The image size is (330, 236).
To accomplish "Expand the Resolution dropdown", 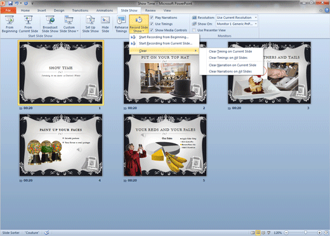I will pyautogui.click(x=237, y=18).
